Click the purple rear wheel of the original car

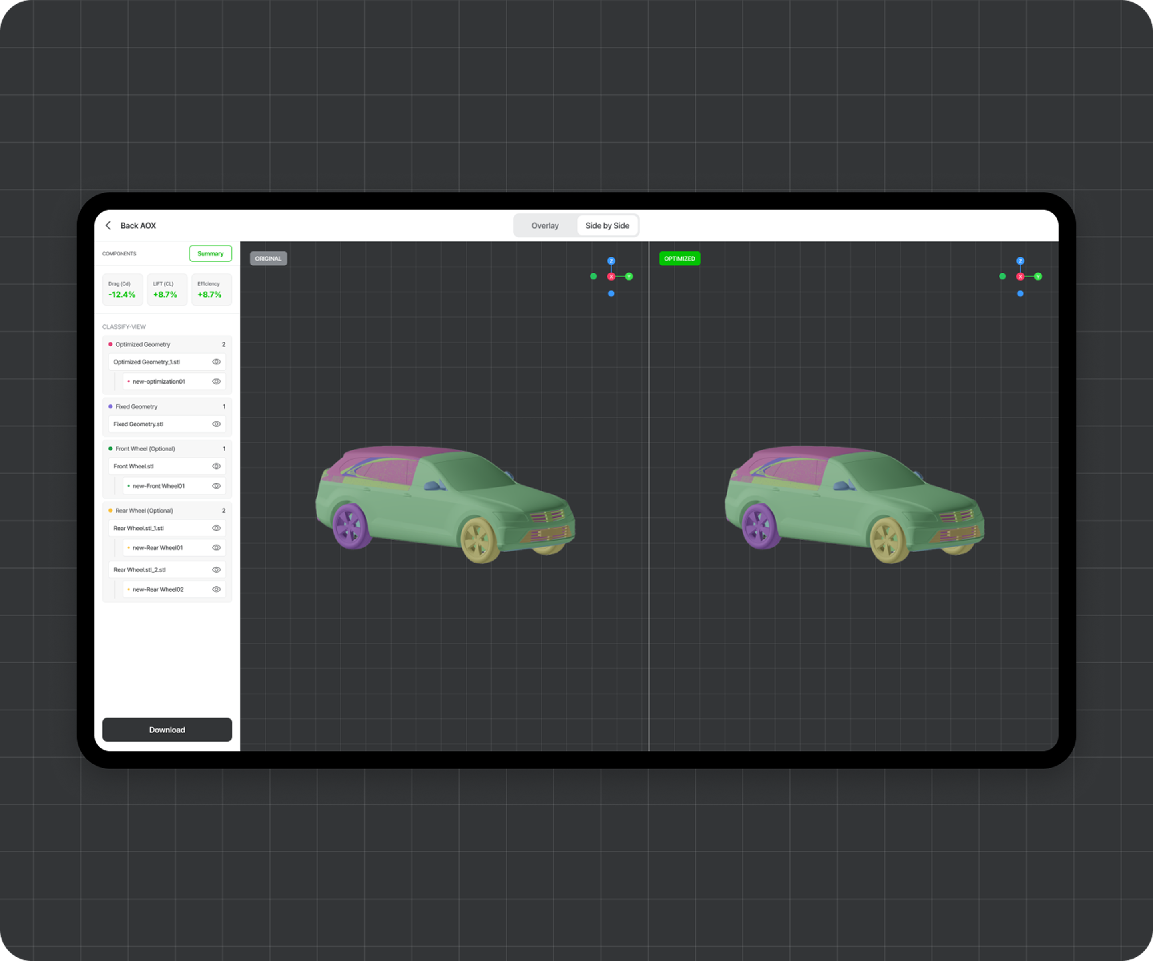pos(351,526)
